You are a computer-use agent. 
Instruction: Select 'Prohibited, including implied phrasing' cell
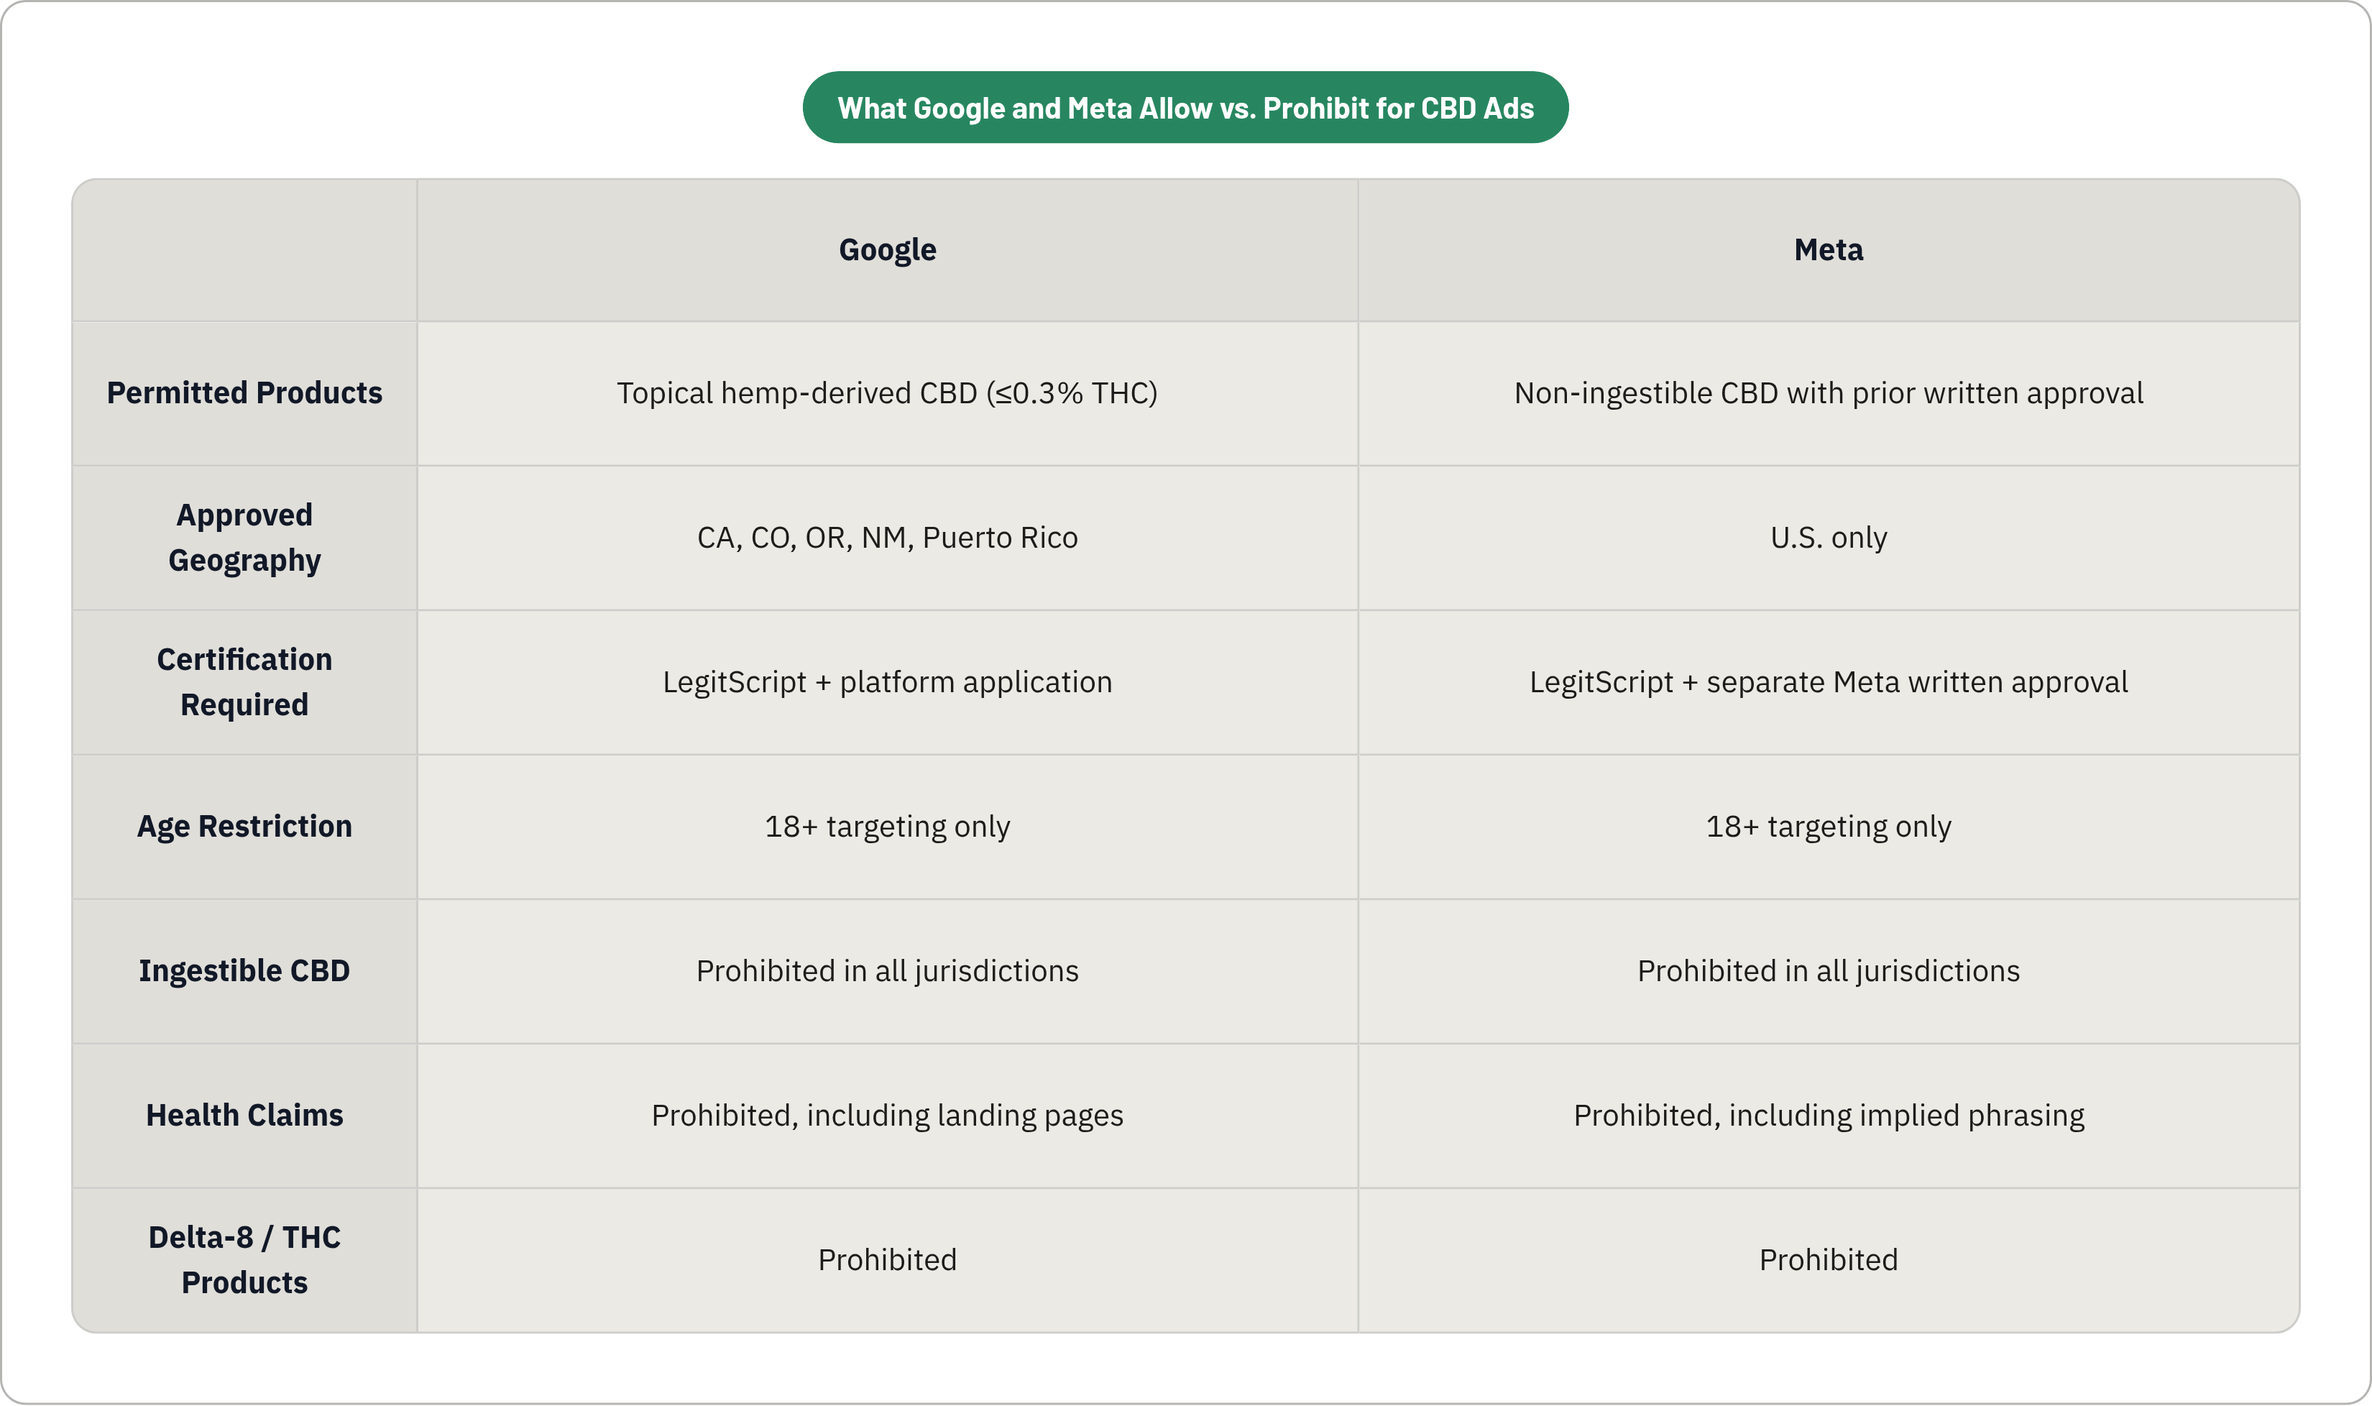1829,1115
